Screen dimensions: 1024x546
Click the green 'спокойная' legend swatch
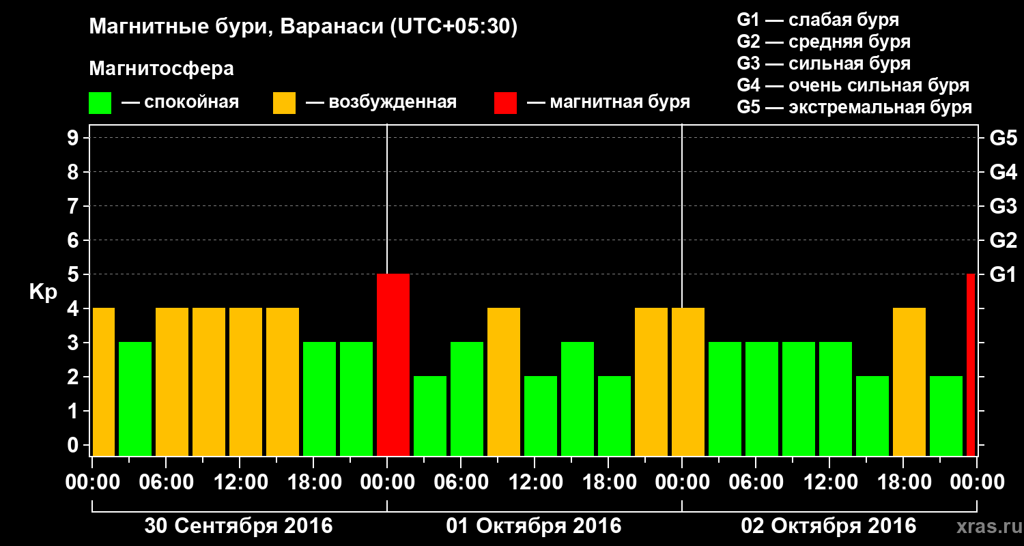click(100, 102)
